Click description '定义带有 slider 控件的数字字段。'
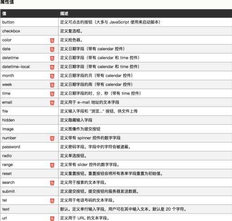The height and width of the screenshot is (221, 232). [x=90, y=165]
